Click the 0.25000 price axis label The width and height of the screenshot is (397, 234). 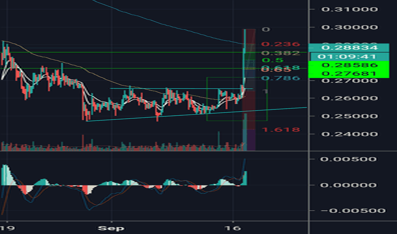click(350, 116)
